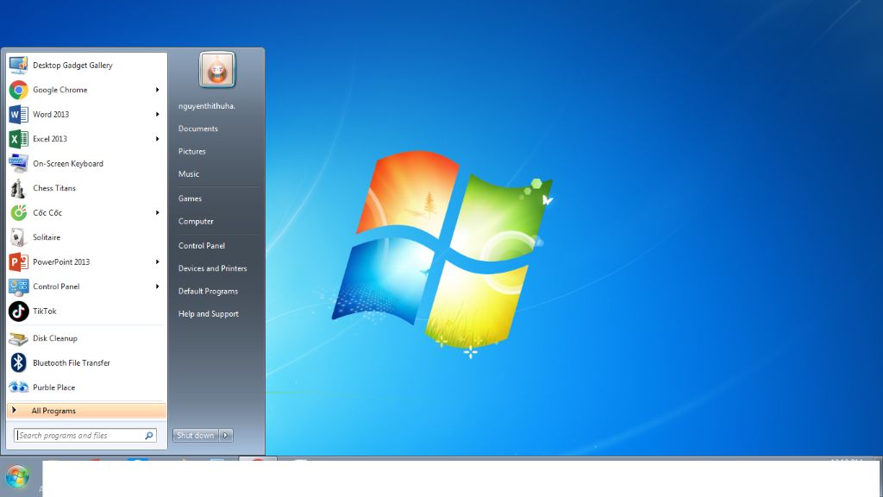Open Default Programs
Viewport: 883px width, 497px height.
[208, 292]
